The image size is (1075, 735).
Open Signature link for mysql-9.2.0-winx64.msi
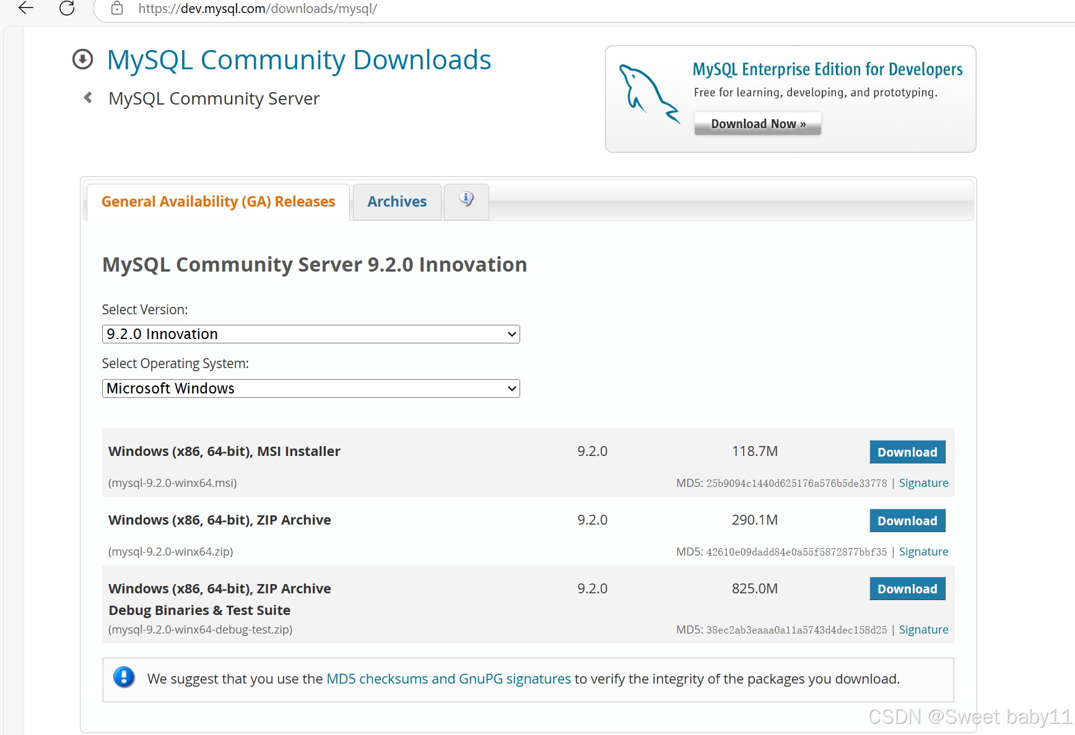tap(923, 483)
